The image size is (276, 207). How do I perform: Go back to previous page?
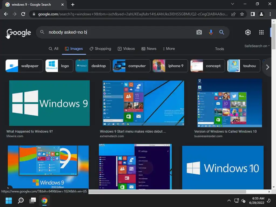tap(6, 14)
